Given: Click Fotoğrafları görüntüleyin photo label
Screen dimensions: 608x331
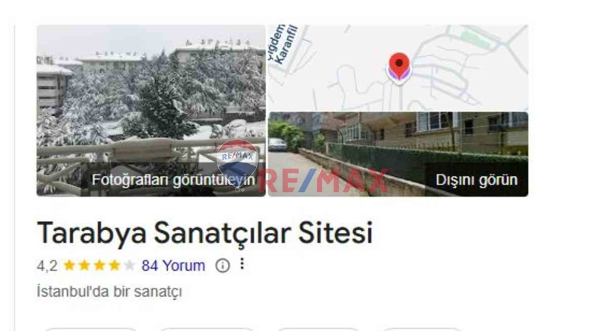Looking at the screenshot, I should coord(173,180).
